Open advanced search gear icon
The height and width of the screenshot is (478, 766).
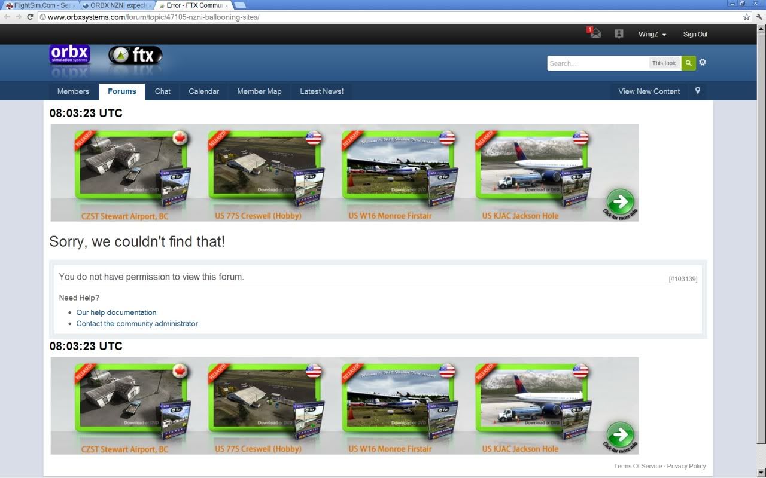(703, 62)
